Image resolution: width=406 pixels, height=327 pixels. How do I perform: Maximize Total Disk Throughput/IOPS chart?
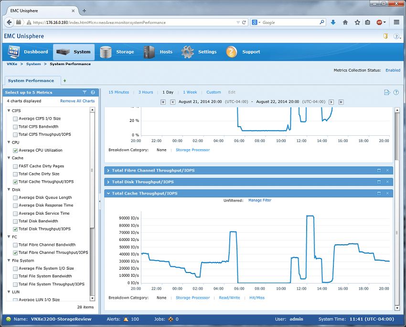coord(379,182)
